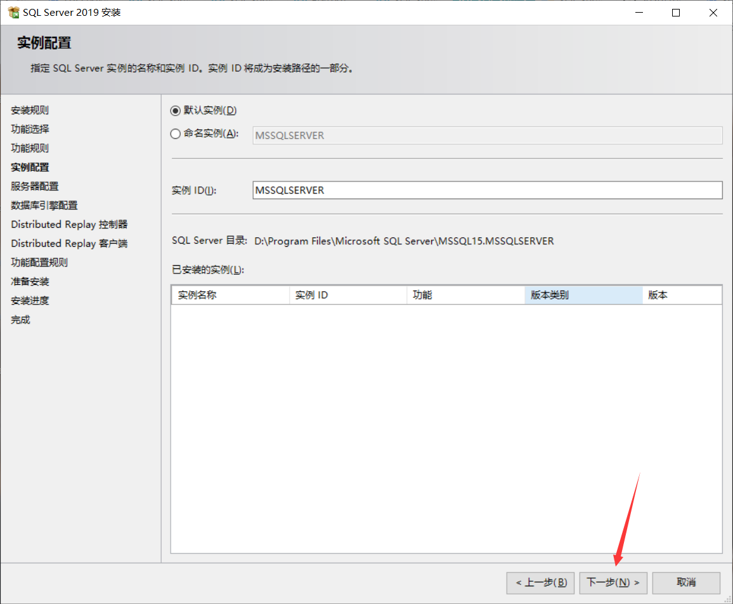Image resolution: width=733 pixels, height=604 pixels.
Task: Click the 实例 ID input field
Action: [x=487, y=190]
